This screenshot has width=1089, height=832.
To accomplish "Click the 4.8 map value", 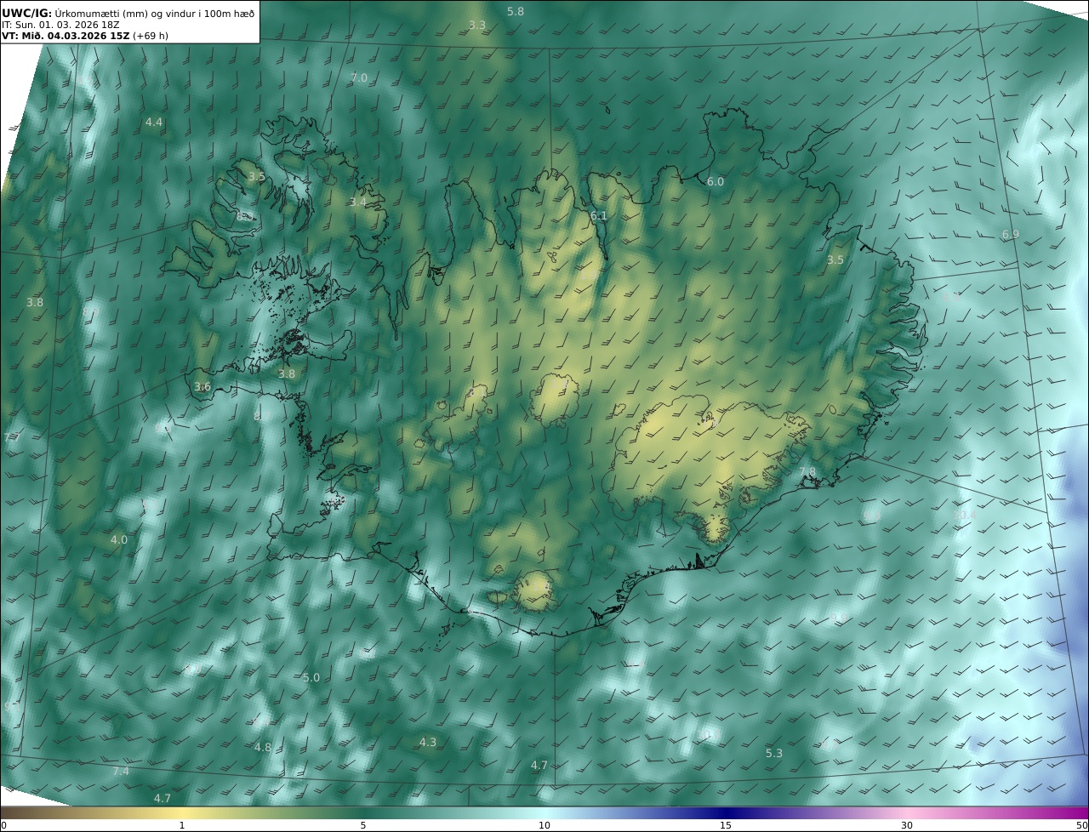I will (263, 748).
